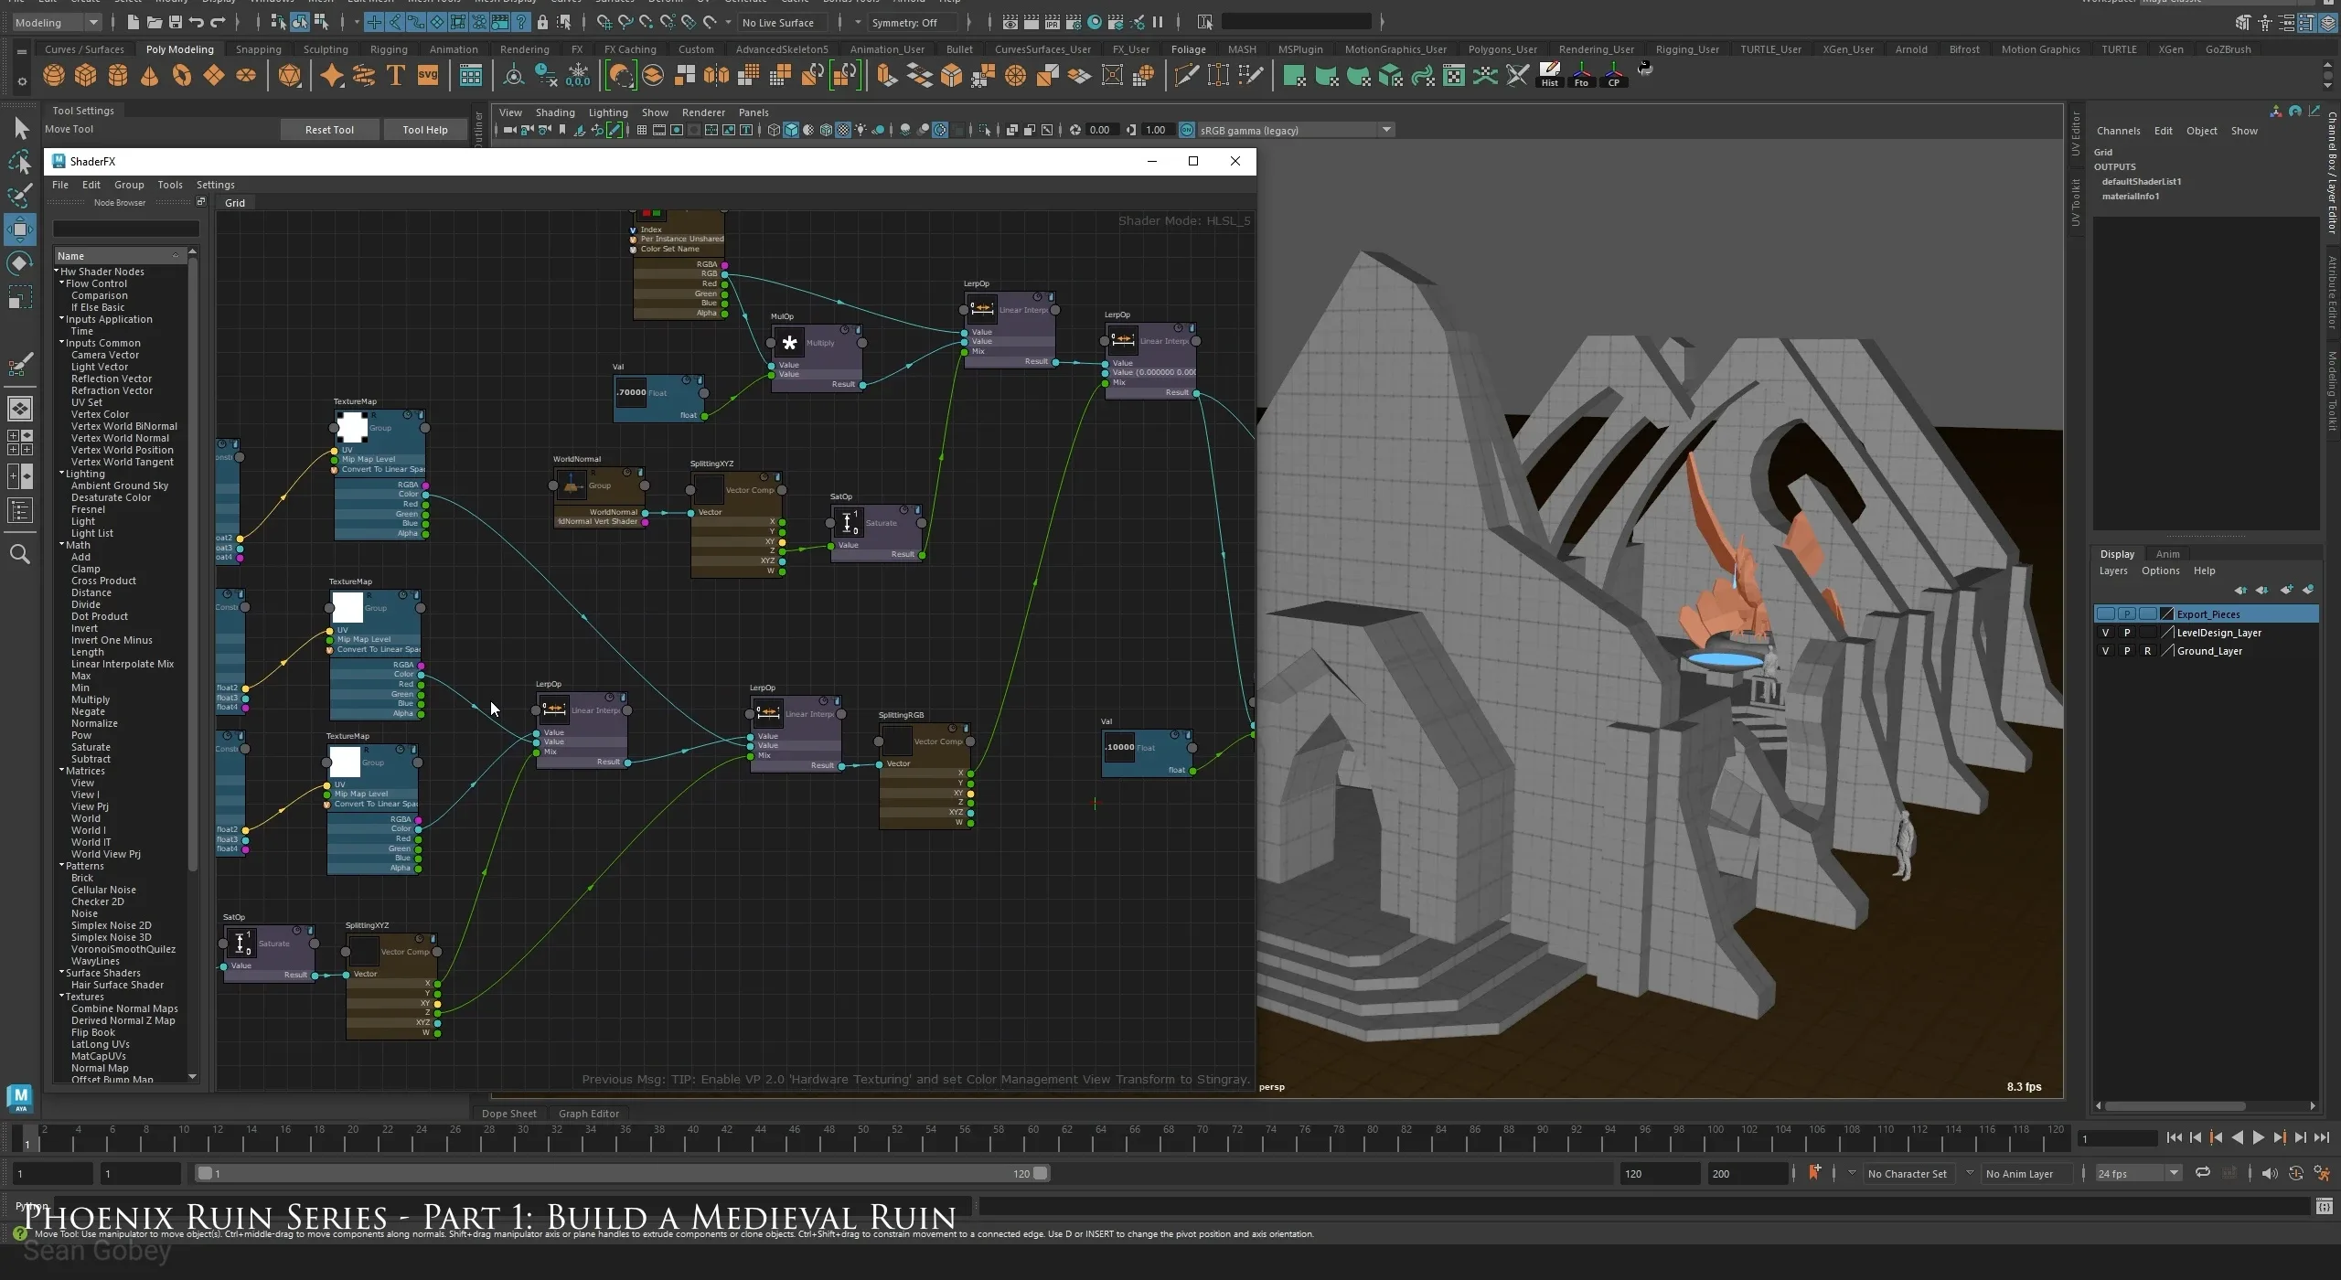The width and height of the screenshot is (2341, 1280).
Task: Toggle the R display type of Ground_Layer
Action: coord(2148,651)
